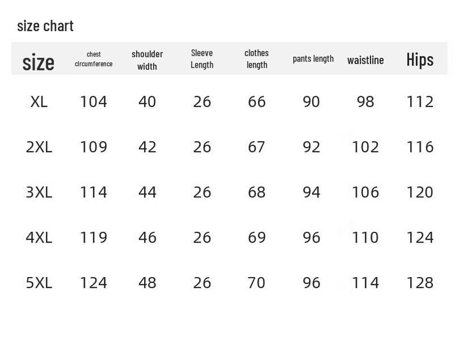Viewport: 459px width, 344px height.
Task: Click the "size chart" title text
Action: coord(45,26)
